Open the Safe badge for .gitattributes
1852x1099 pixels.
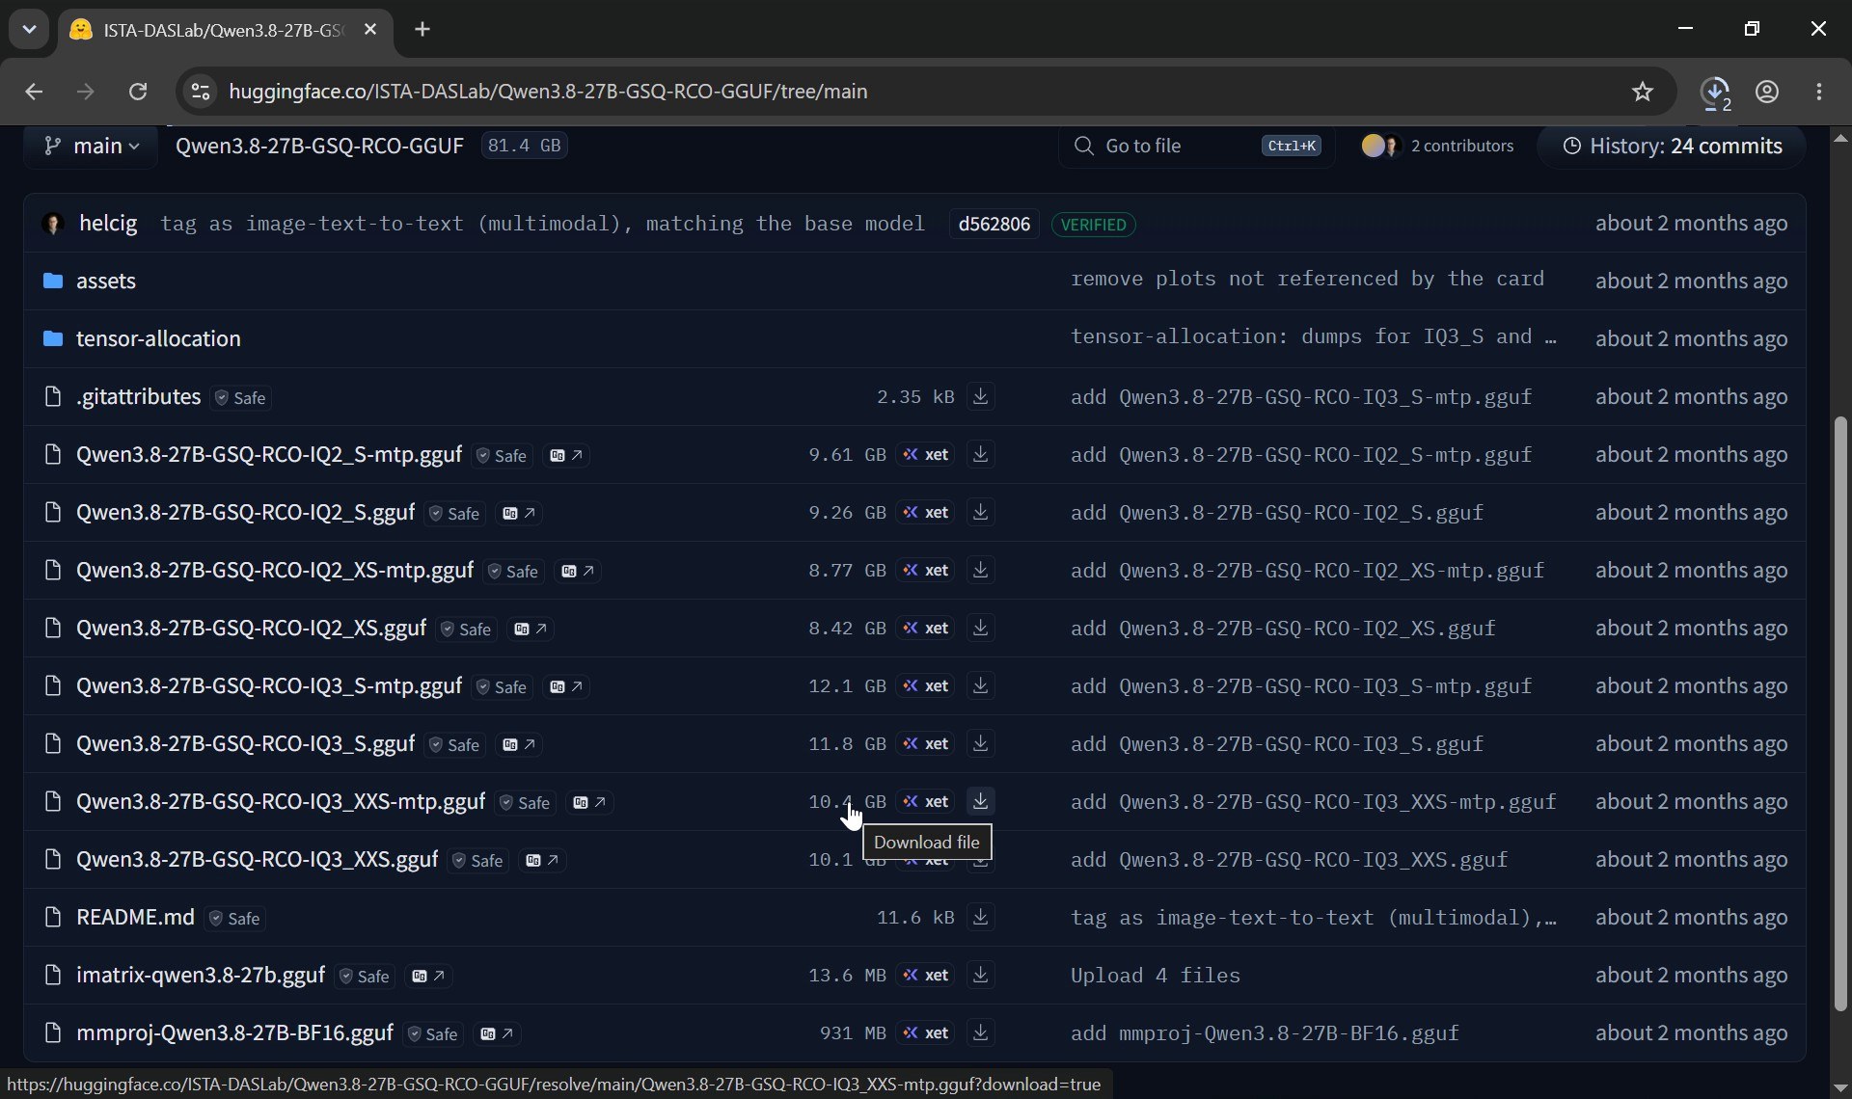click(241, 397)
